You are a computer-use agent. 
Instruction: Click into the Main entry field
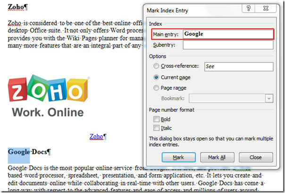pyautogui.click(x=228, y=34)
